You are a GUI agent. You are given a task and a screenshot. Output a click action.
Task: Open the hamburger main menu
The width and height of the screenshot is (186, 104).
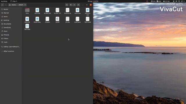point(78,5)
